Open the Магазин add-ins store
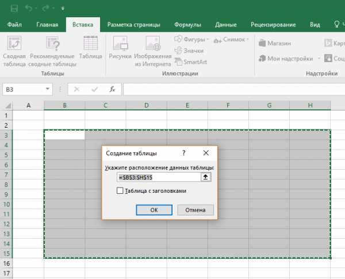 coord(275,43)
